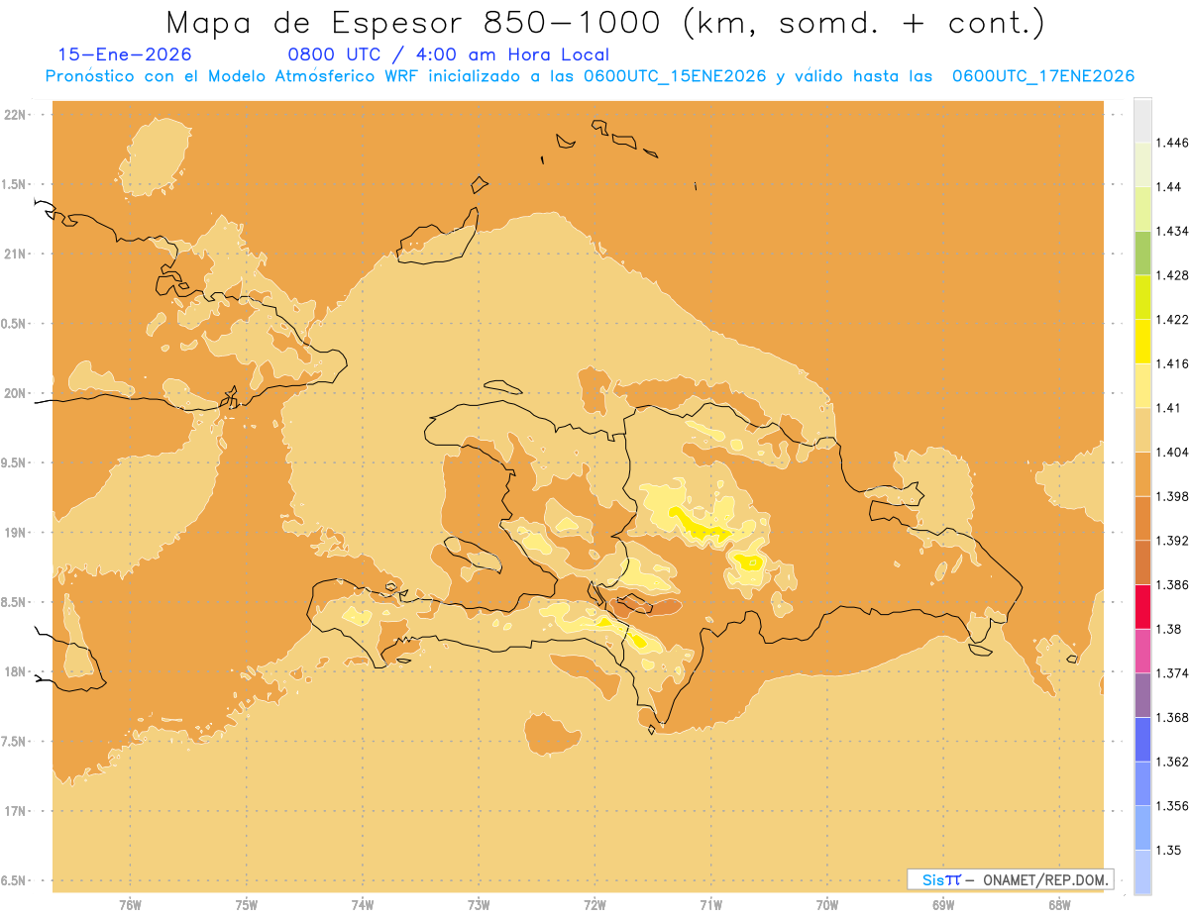This screenshot has height=918, width=1189.
Task: Pick the pale yellow swatch between 1.41 and 1.416
Action: pos(1142,385)
